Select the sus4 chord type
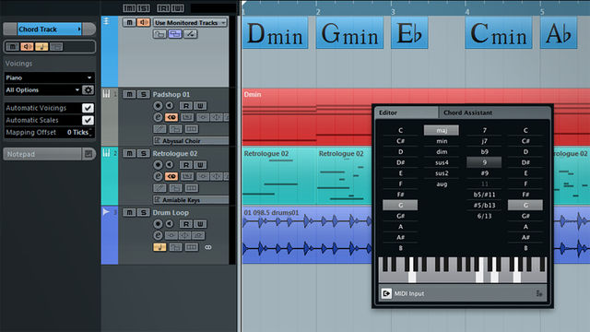This screenshot has width=590, height=332. (442, 162)
